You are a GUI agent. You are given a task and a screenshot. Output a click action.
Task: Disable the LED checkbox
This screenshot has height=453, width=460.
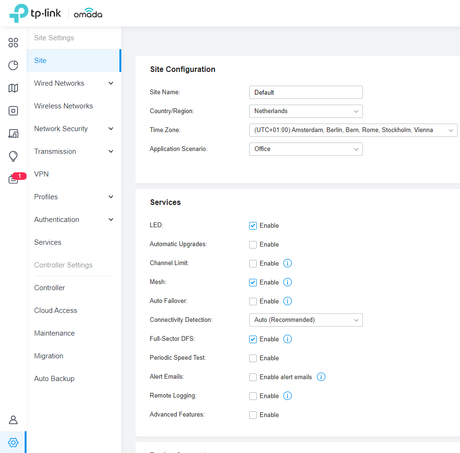(x=253, y=226)
